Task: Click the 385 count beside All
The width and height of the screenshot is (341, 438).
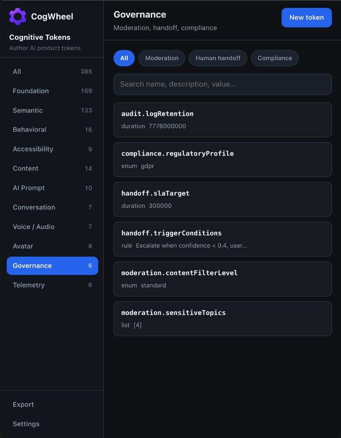Action: [x=86, y=71]
